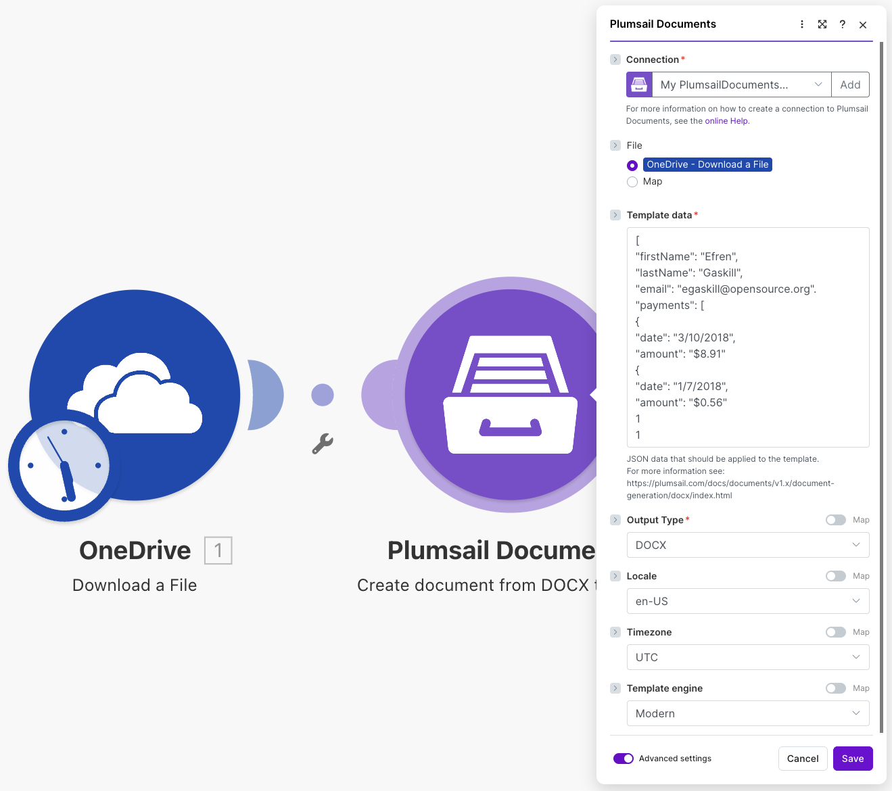
Task: Select OneDrive - Download a File radio
Action: pyautogui.click(x=632, y=166)
